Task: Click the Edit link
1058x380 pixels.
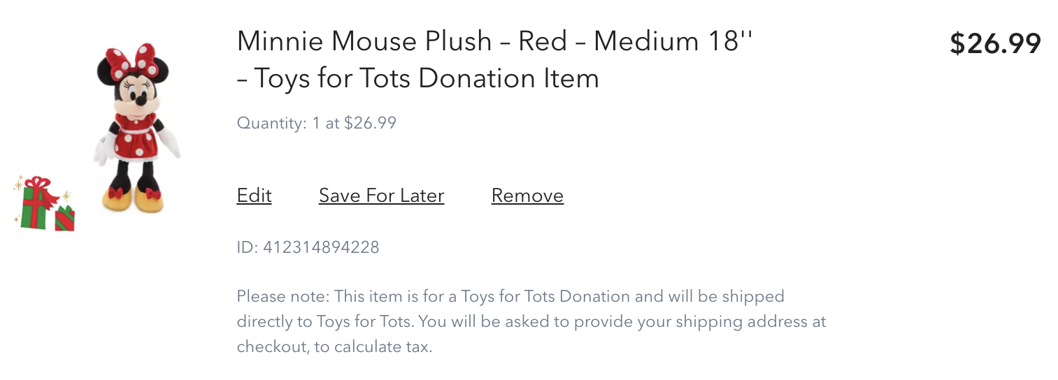Action: [254, 196]
